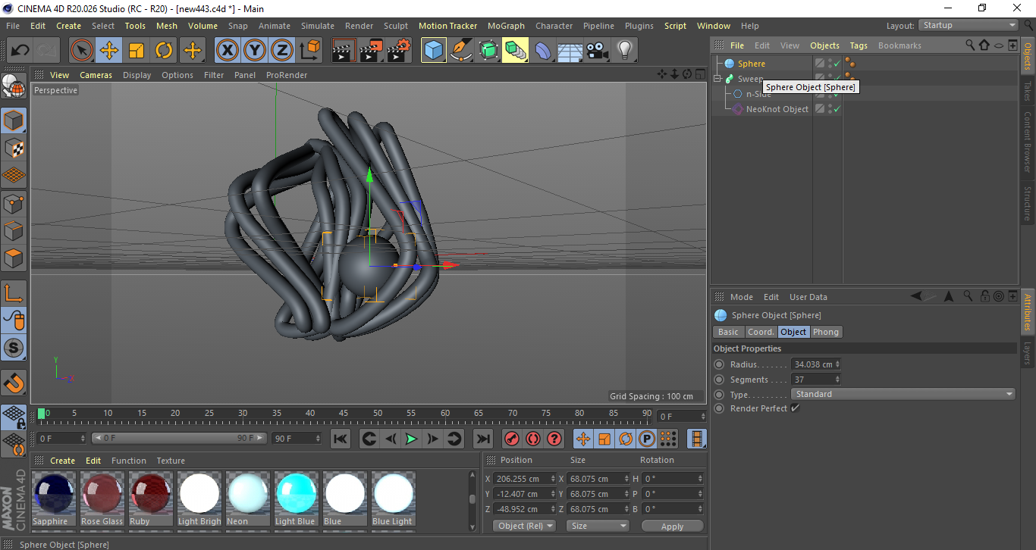Toggle the Y axis lock
The height and width of the screenshot is (550, 1036).
pos(254,51)
